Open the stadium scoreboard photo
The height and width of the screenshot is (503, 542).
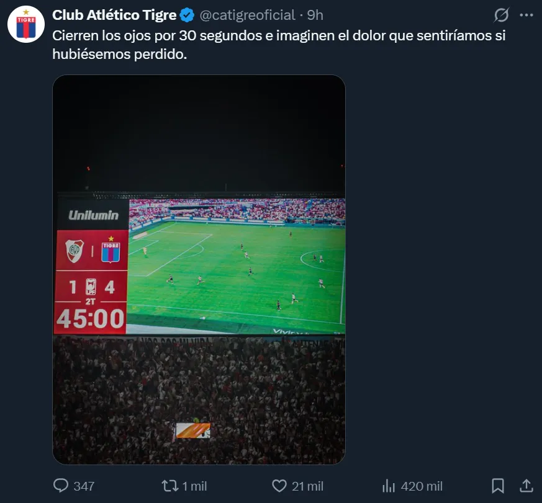[x=199, y=270]
